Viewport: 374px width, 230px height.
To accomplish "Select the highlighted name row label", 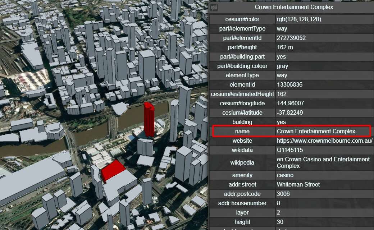I will tap(242, 132).
